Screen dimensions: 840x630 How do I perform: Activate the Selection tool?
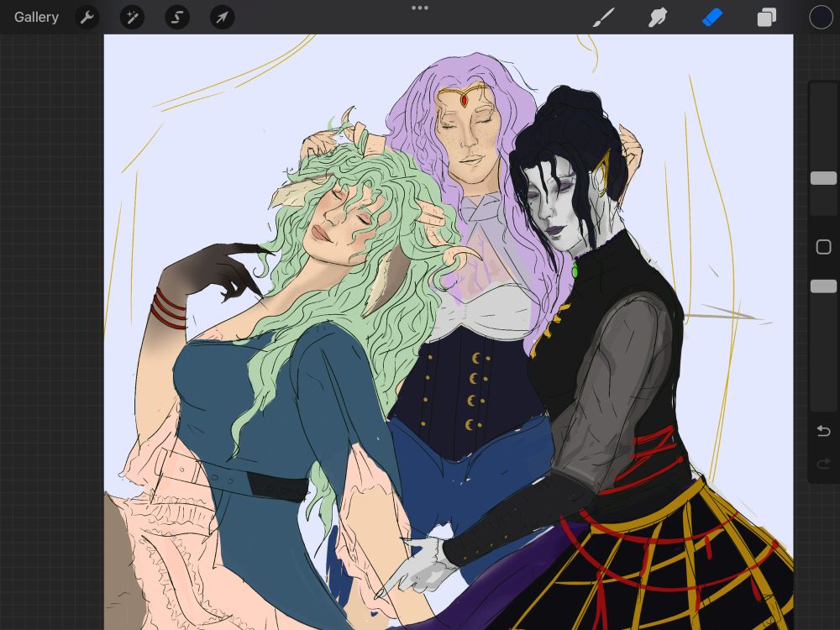click(176, 18)
